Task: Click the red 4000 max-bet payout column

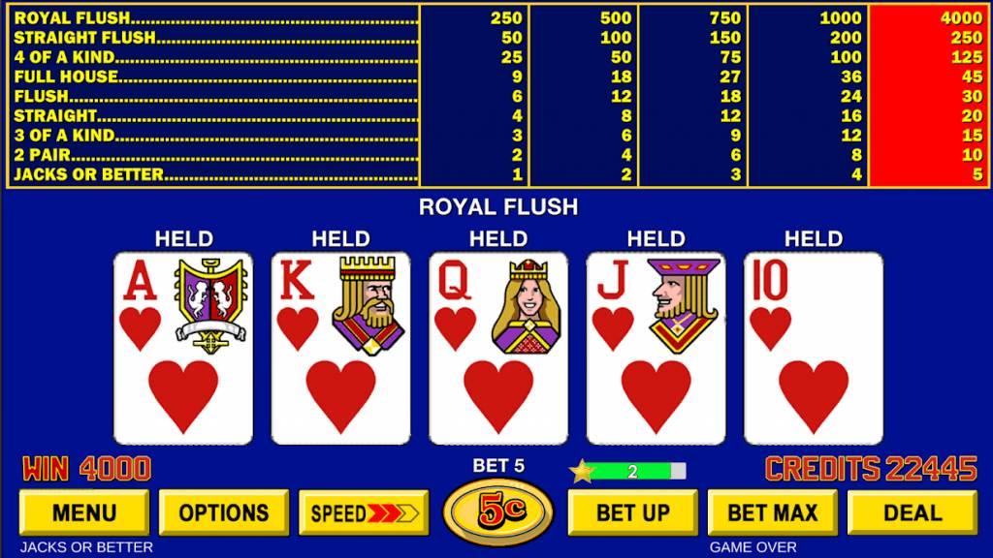Action: click(x=929, y=96)
